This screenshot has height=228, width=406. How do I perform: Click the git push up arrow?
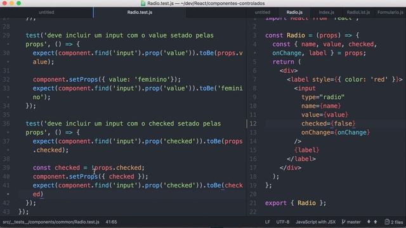376,222
